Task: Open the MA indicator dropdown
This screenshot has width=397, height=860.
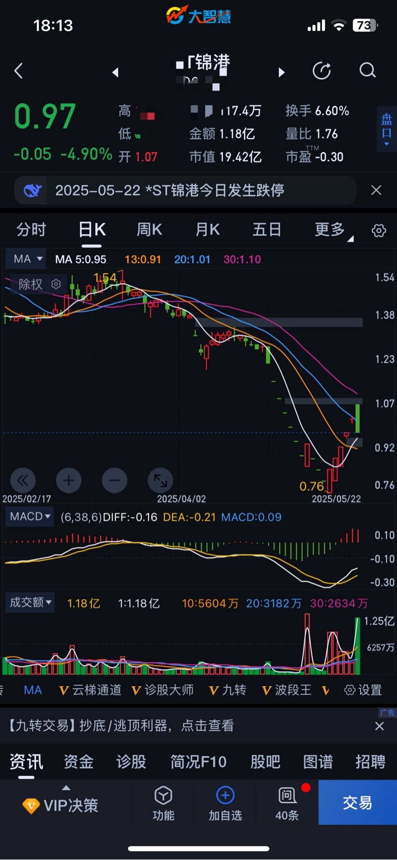Action: pyautogui.click(x=25, y=259)
